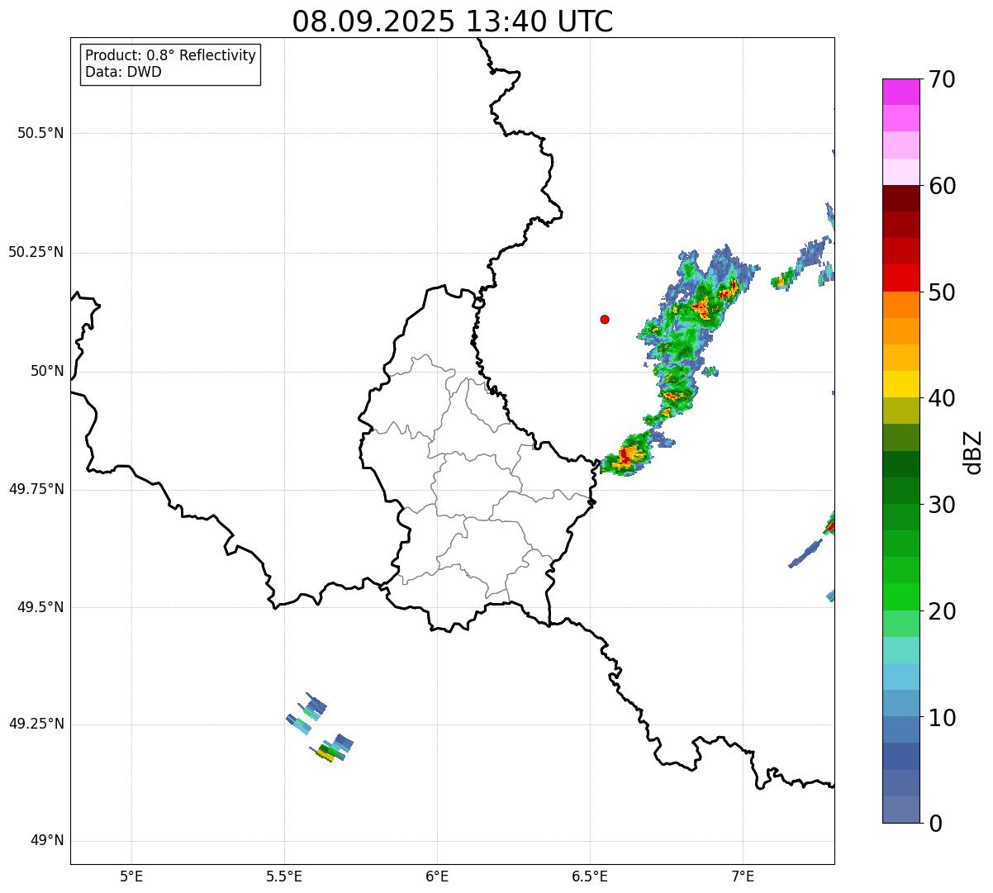The height and width of the screenshot is (893, 993).
Task: Click the "50.5°N" latitude label
Action: (x=40, y=134)
